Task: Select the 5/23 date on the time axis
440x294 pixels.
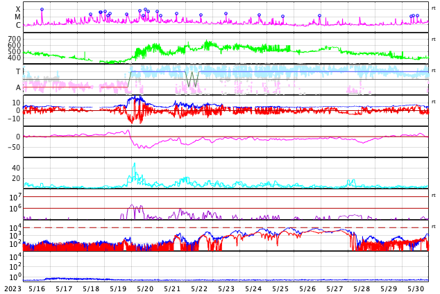Action: (x=226, y=288)
